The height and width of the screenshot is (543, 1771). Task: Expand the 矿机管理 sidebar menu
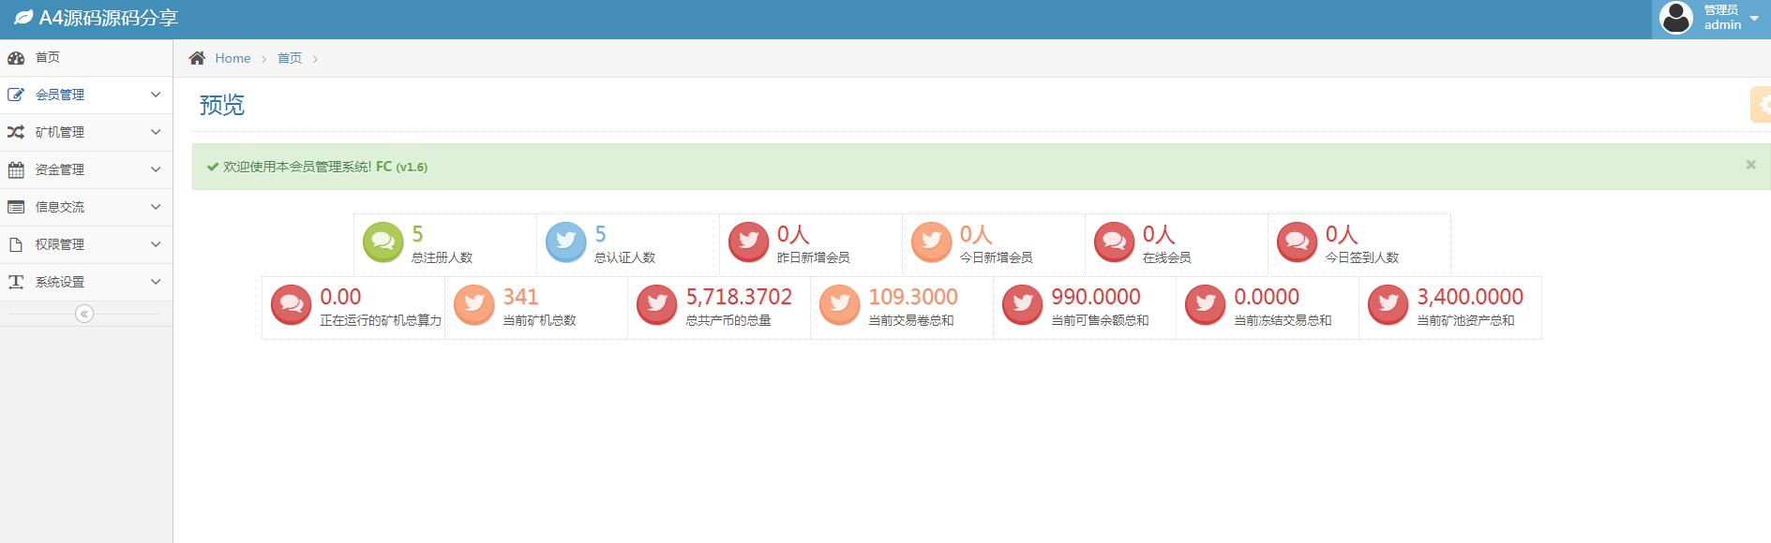click(x=85, y=132)
